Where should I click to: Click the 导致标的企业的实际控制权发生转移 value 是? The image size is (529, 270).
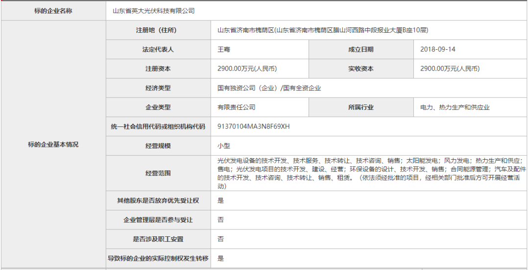[x=220, y=258]
